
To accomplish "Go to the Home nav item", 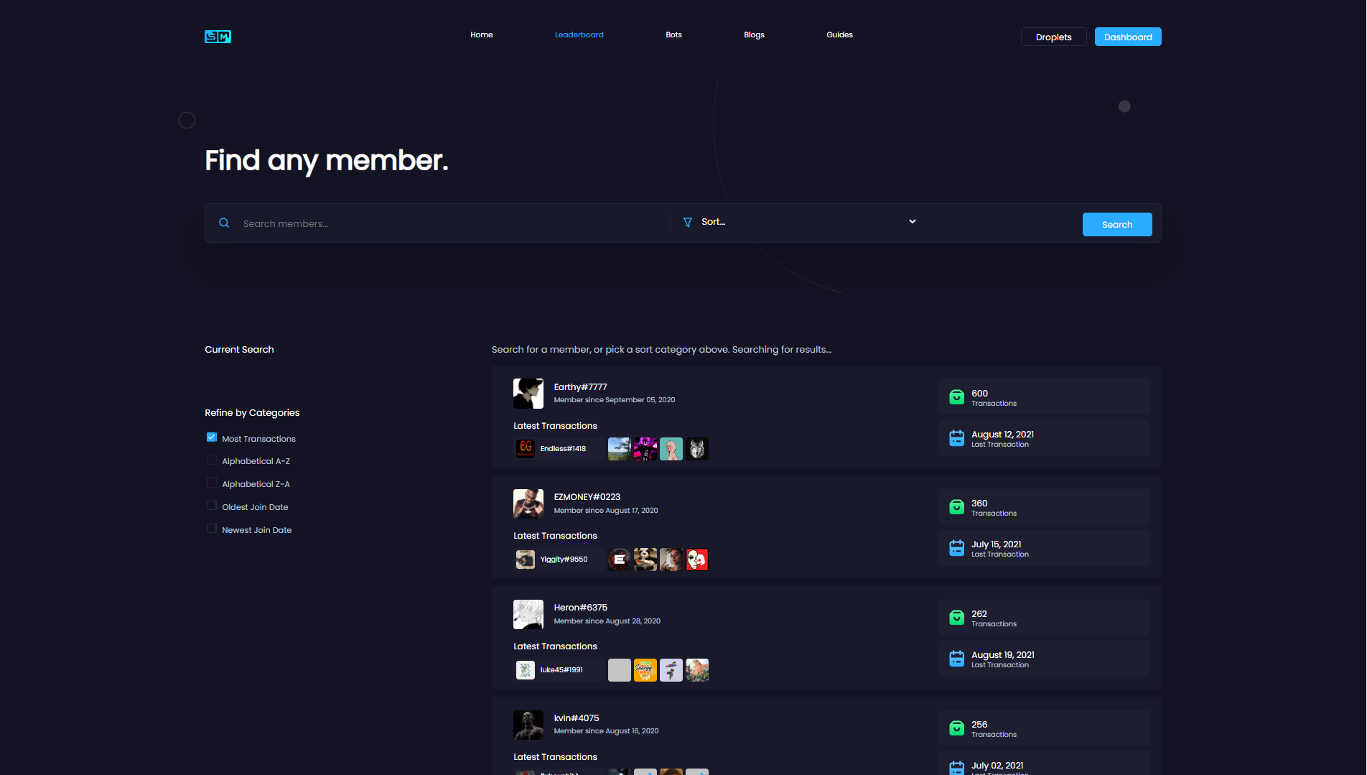I will coord(481,34).
